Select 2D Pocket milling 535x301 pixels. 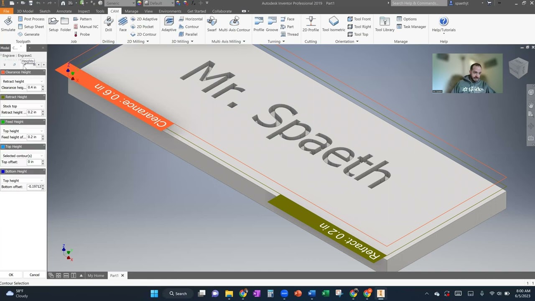[142, 27]
